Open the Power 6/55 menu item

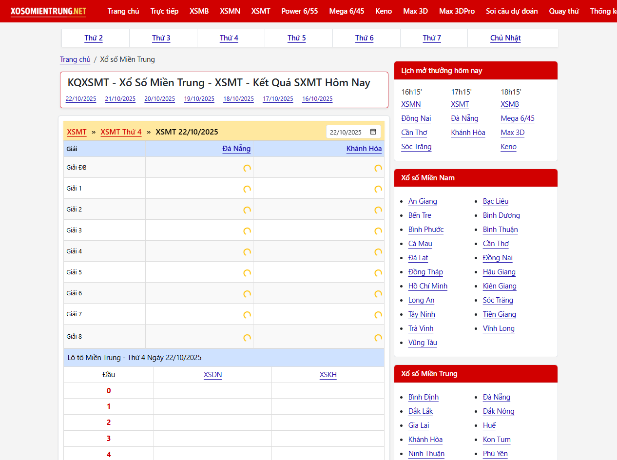pos(299,11)
